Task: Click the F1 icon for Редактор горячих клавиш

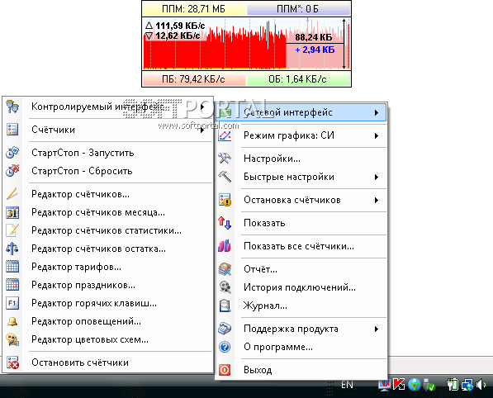Action: click(12, 303)
